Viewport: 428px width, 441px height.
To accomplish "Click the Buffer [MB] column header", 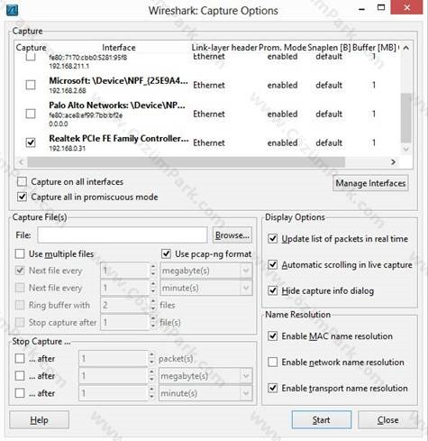I will click(x=374, y=48).
